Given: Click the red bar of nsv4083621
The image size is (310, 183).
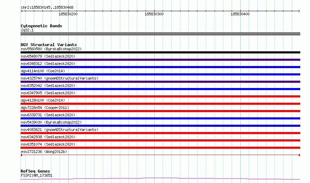Looking at the screenshot, I should [x=160, y=133].
